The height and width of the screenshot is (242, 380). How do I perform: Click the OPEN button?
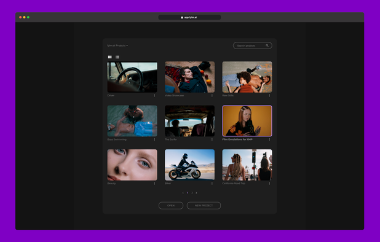coord(171,206)
